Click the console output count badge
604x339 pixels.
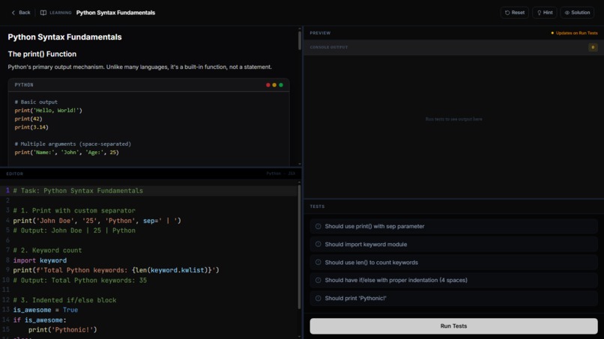[593, 47]
